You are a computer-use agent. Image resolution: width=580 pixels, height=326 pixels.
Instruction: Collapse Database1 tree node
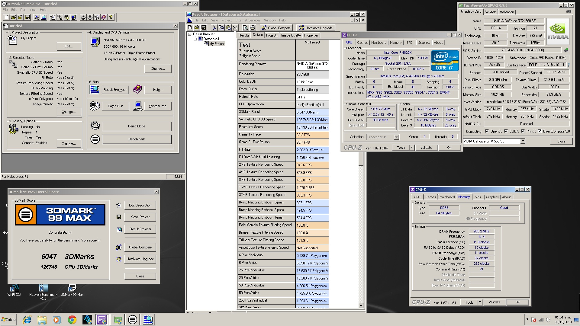(x=195, y=39)
